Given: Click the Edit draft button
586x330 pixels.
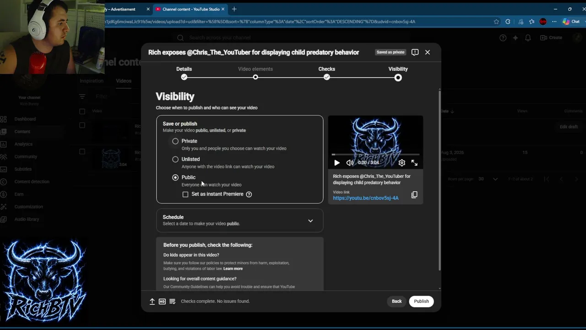Looking at the screenshot, I should (x=569, y=127).
